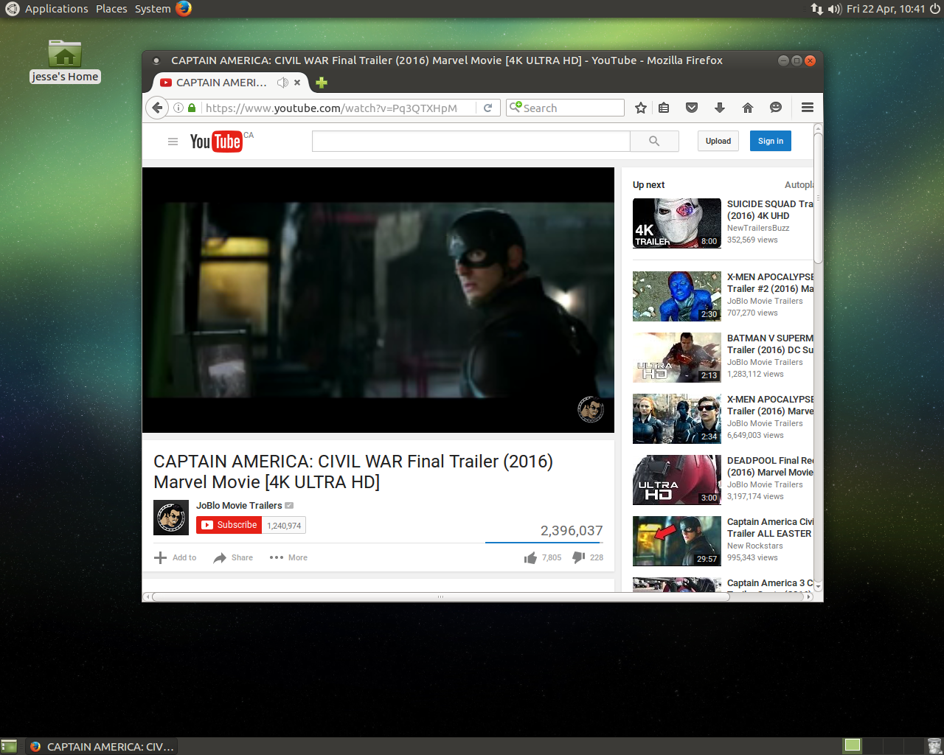Viewport: 944px width, 755px height.
Task: Focus the Firefox Search box
Action: [x=565, y=108]
